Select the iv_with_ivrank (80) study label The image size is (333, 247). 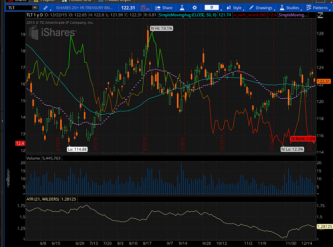(250, 15)
